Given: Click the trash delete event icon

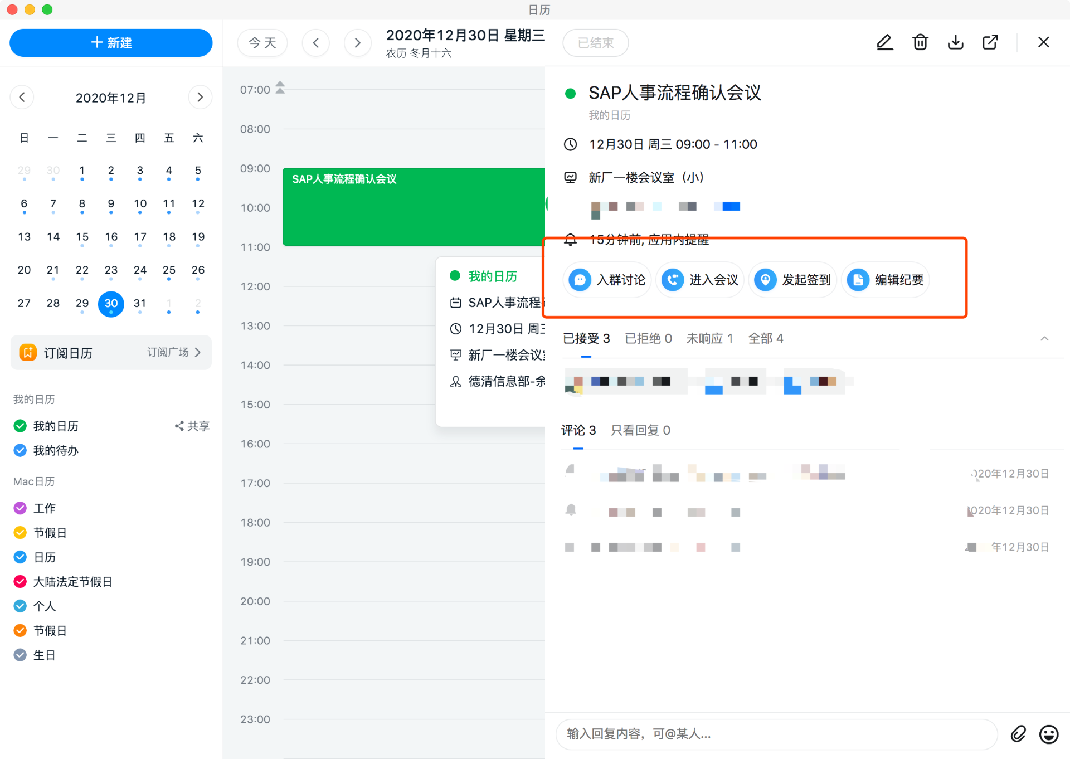Looking at the screenshot, I should point(920,42).
